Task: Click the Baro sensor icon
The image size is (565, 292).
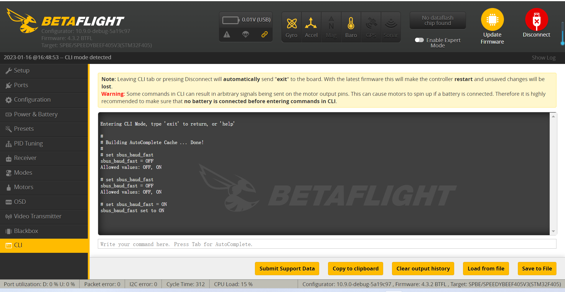Action: (351, 23)
